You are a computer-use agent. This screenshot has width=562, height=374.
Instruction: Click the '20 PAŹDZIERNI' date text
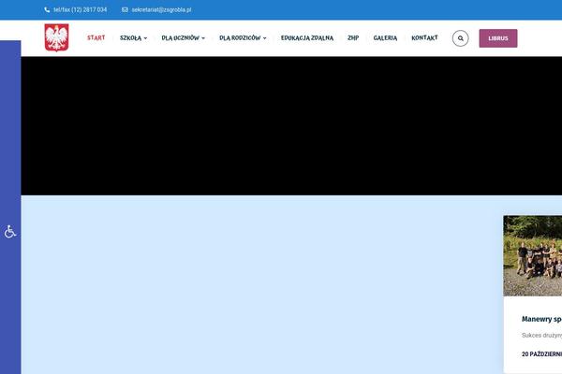click(541, 354)
